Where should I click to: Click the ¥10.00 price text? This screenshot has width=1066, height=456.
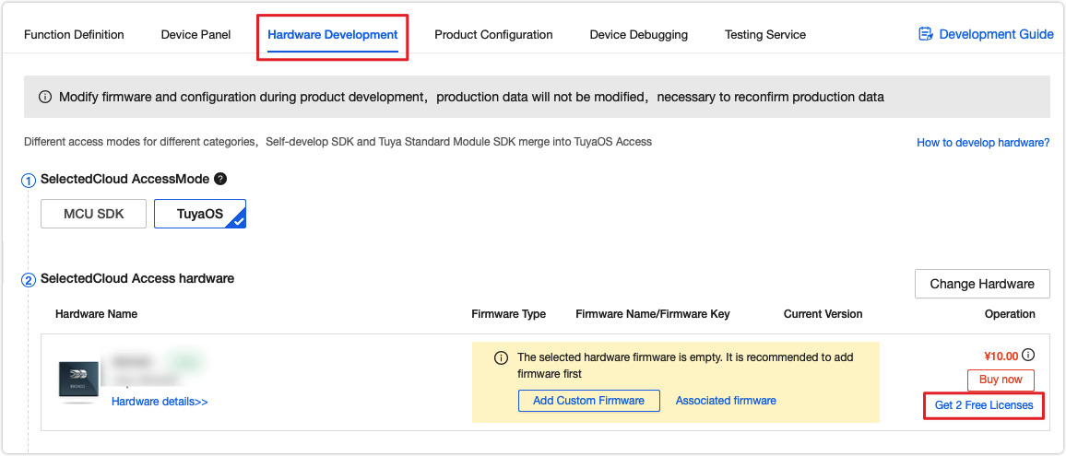[x=1001, y=356]
